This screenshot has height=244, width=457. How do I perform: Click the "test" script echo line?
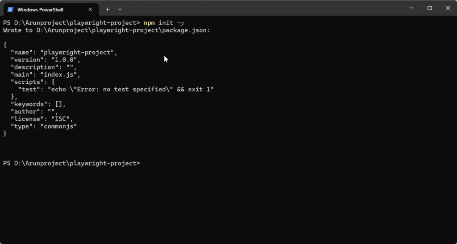(116, 89)
